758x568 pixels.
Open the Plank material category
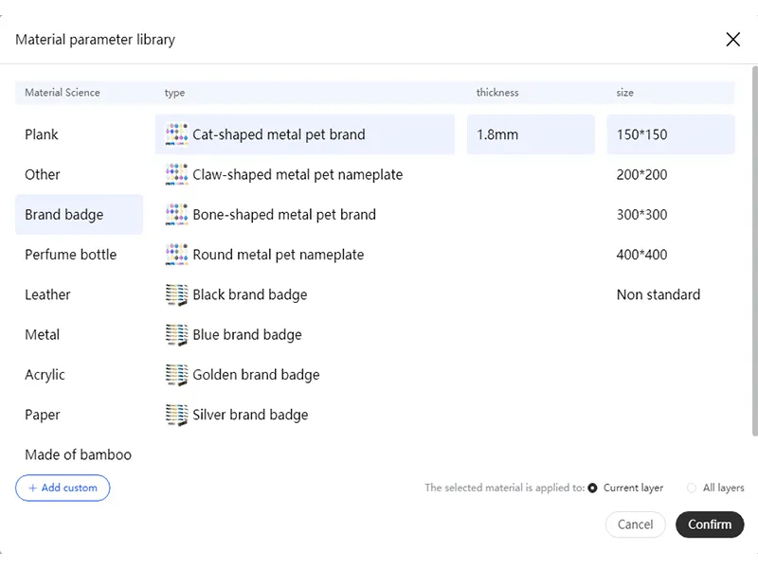(42, 134)
